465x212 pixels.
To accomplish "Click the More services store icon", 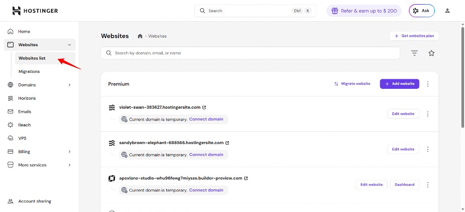I will (x=10, y=165).
